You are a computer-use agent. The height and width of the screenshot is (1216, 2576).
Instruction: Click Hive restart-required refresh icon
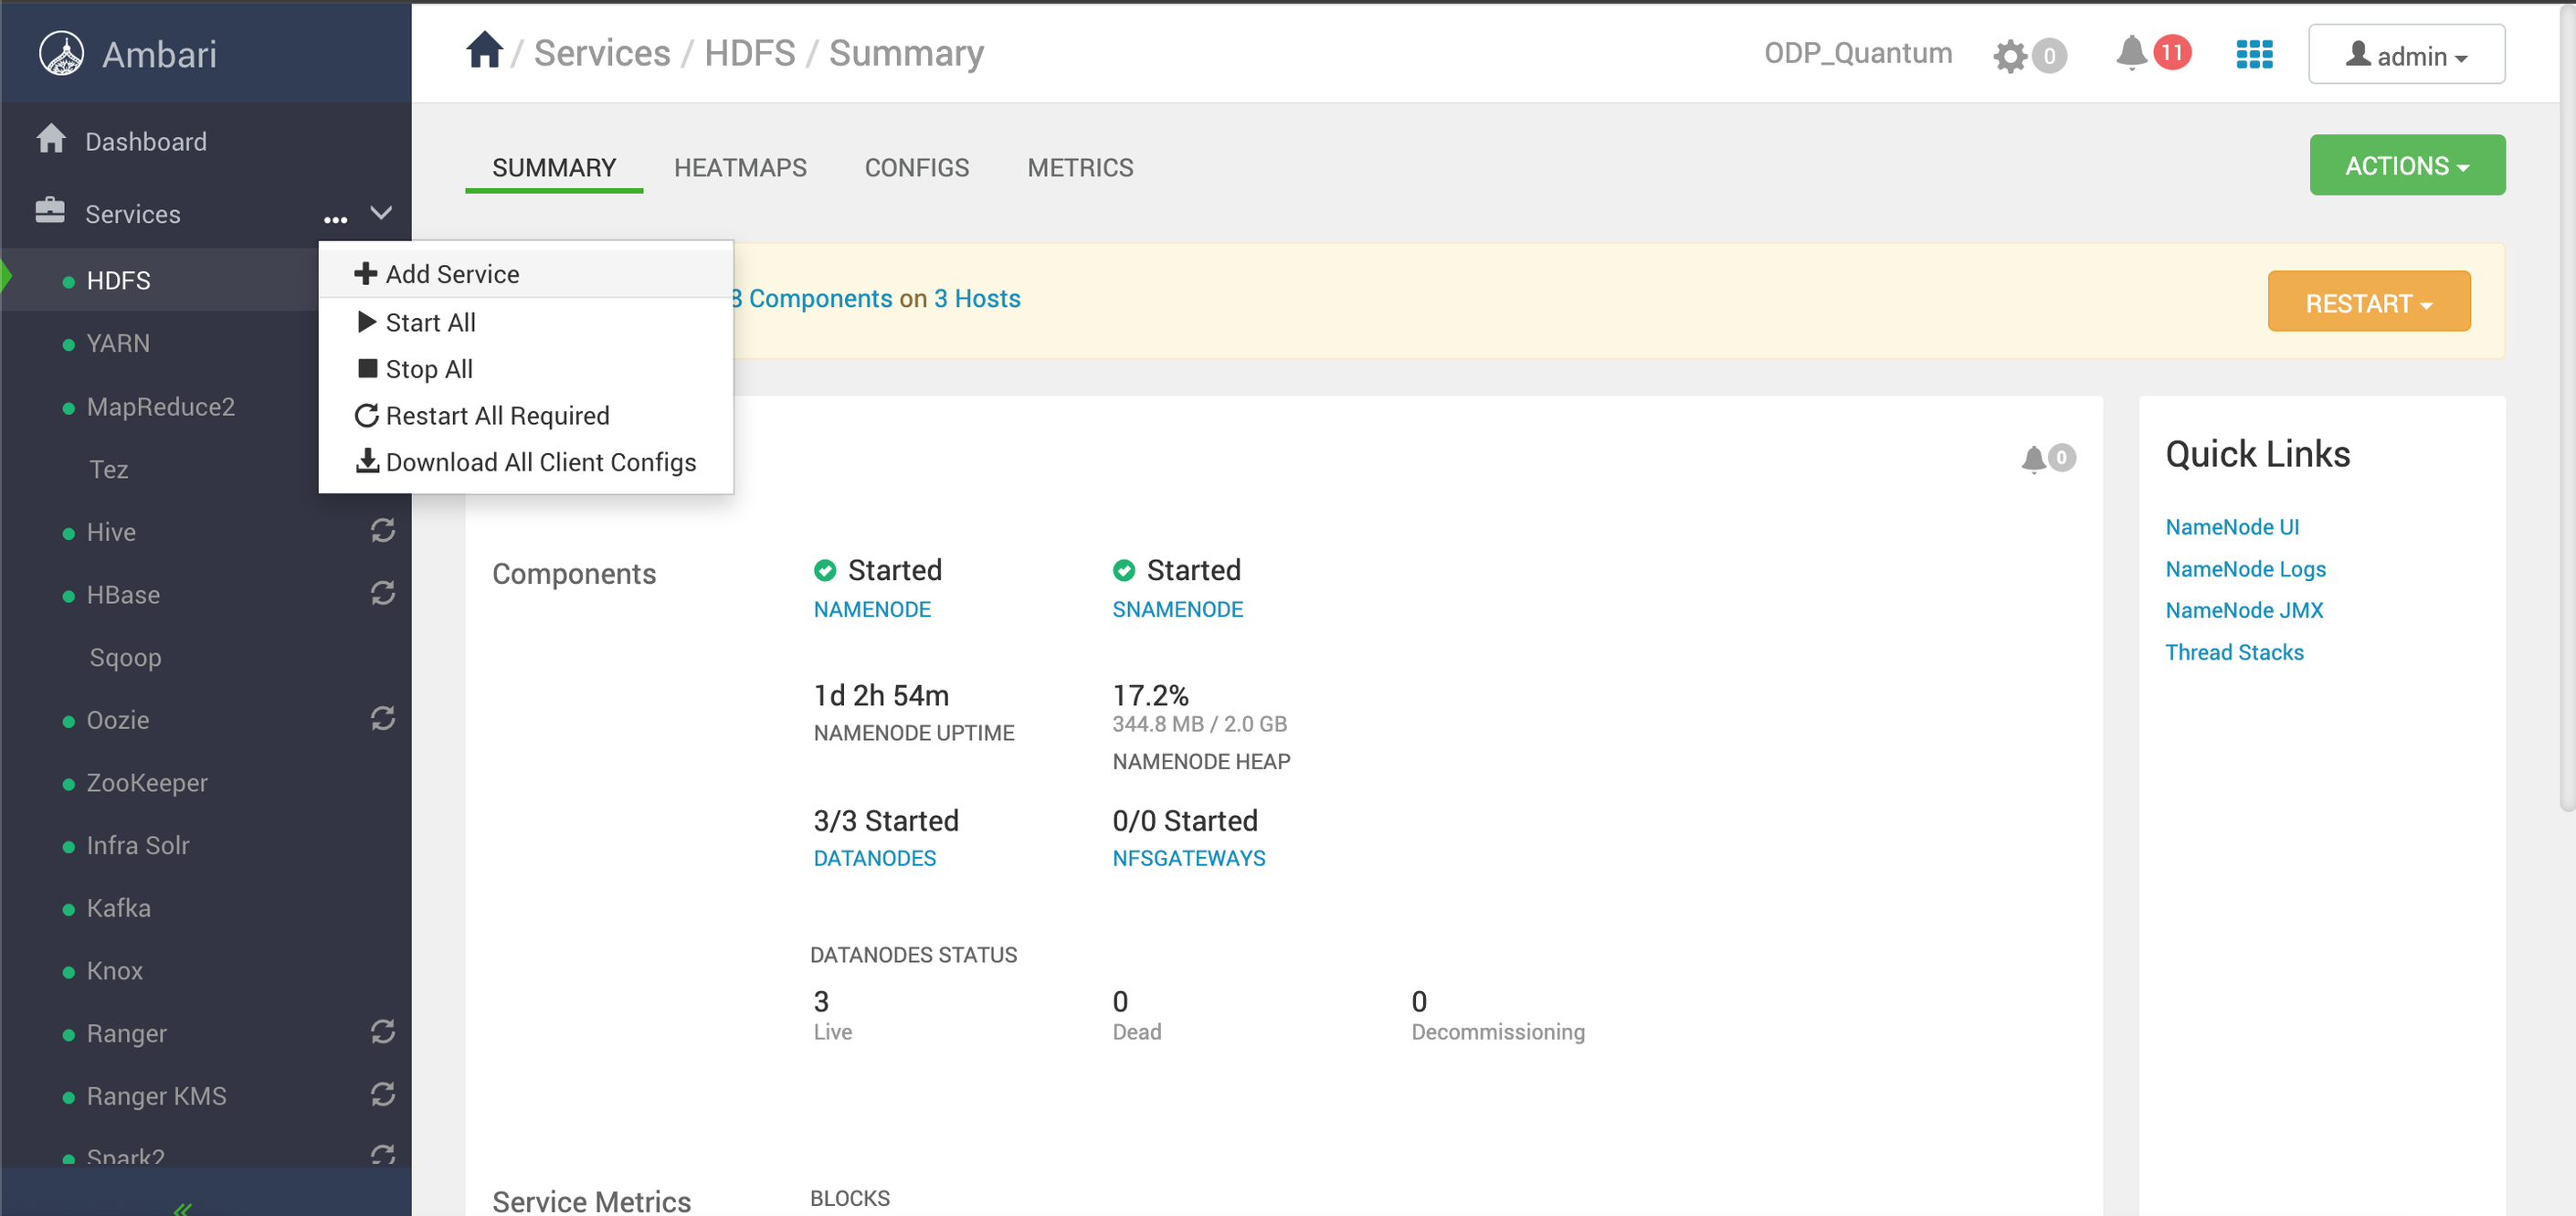point(383,530)
